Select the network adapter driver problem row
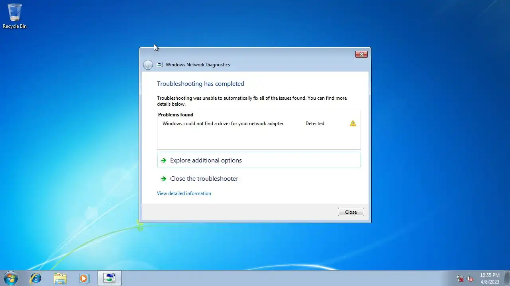The height and width of the screenshot is (286, 510). coord(259,124)
